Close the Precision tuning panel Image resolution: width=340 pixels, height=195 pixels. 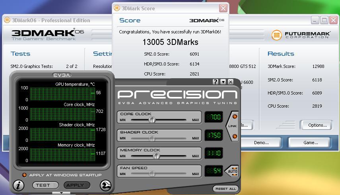231,82
